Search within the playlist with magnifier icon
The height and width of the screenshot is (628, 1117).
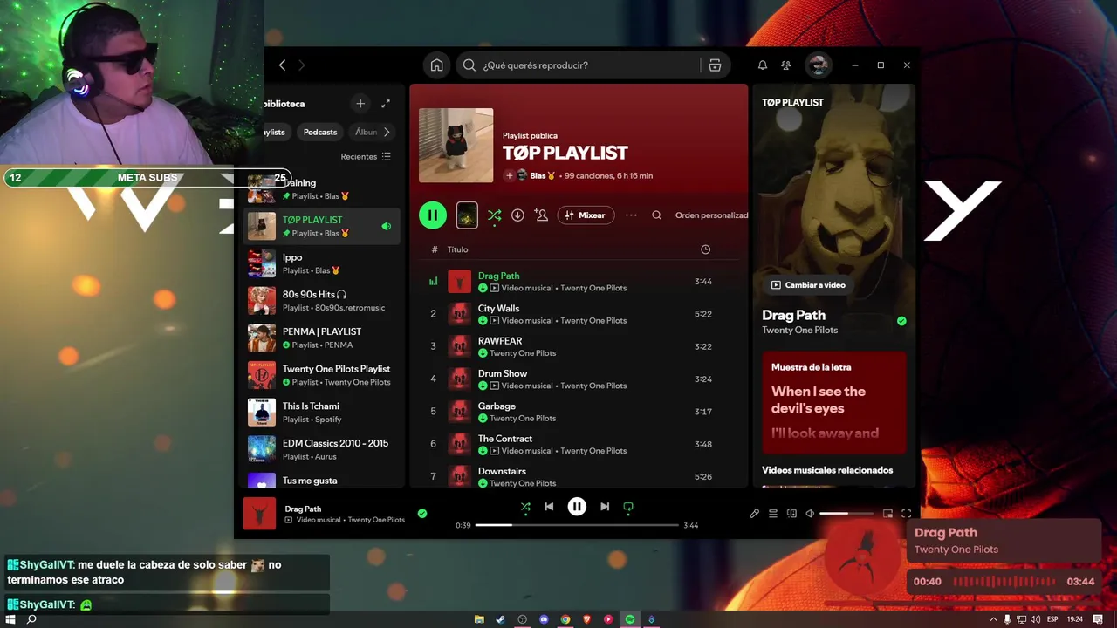point(657,215)
